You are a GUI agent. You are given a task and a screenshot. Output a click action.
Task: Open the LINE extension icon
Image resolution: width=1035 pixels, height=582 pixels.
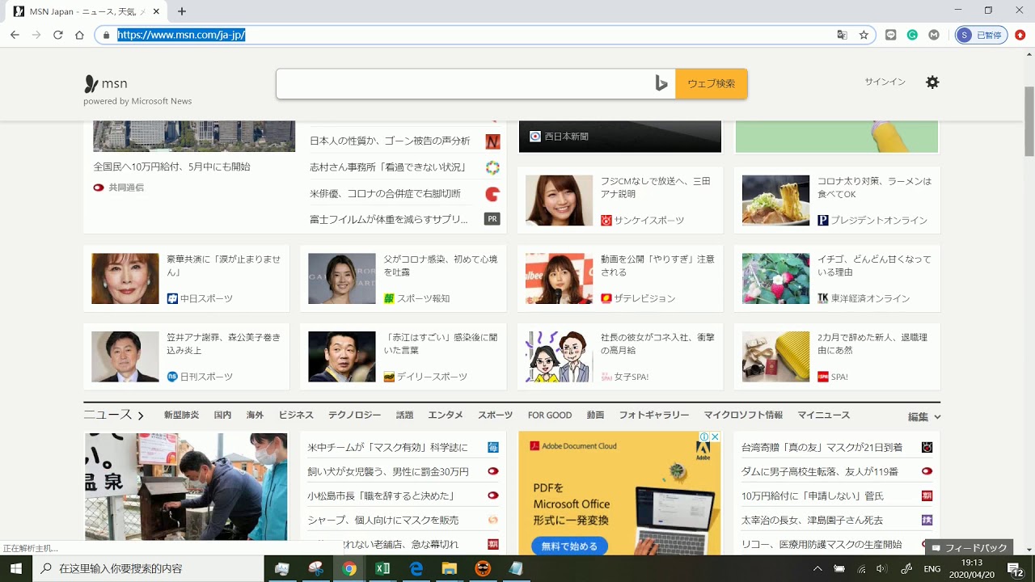pos(891,35)
